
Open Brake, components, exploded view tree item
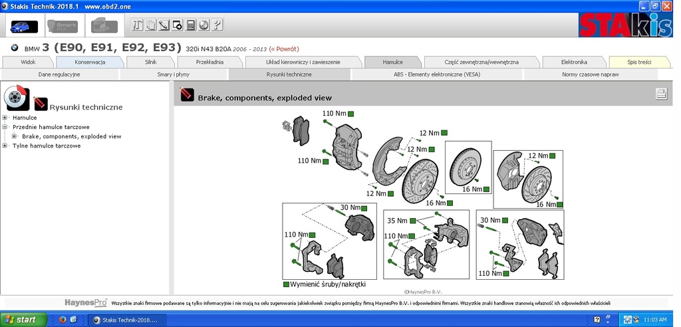(x=72, y=136)
